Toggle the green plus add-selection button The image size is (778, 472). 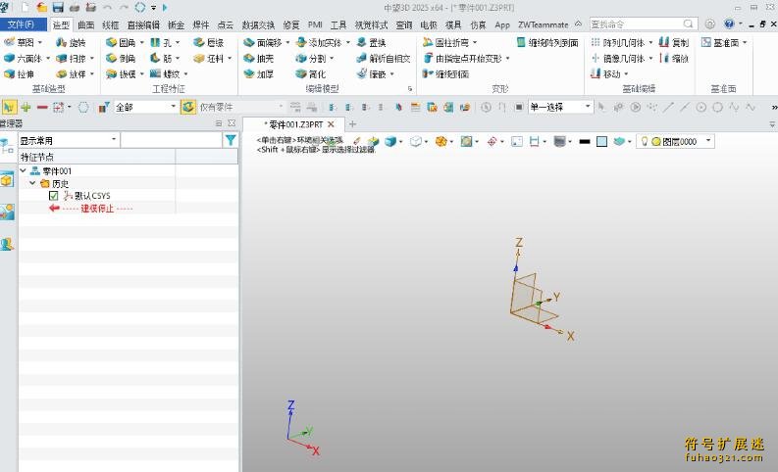click(26, 107)
